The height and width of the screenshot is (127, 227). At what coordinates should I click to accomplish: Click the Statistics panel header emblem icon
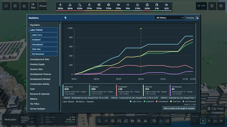click(x=65, y=18)
